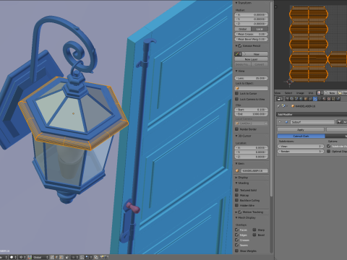
Task: Toggle the pin icon beside KANDELABER.16 breadcrumb
Action: (x=278, y=106)
